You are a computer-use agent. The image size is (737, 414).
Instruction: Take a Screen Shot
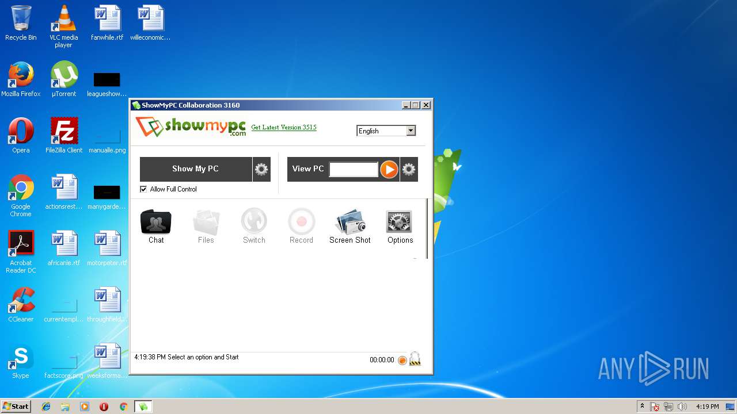point(350,227)
